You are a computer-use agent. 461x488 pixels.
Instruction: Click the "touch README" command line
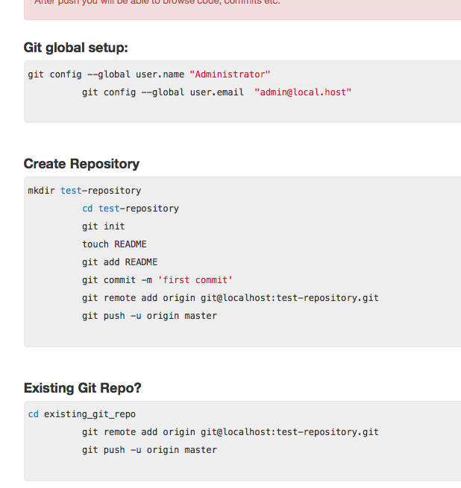click(114, 244)
